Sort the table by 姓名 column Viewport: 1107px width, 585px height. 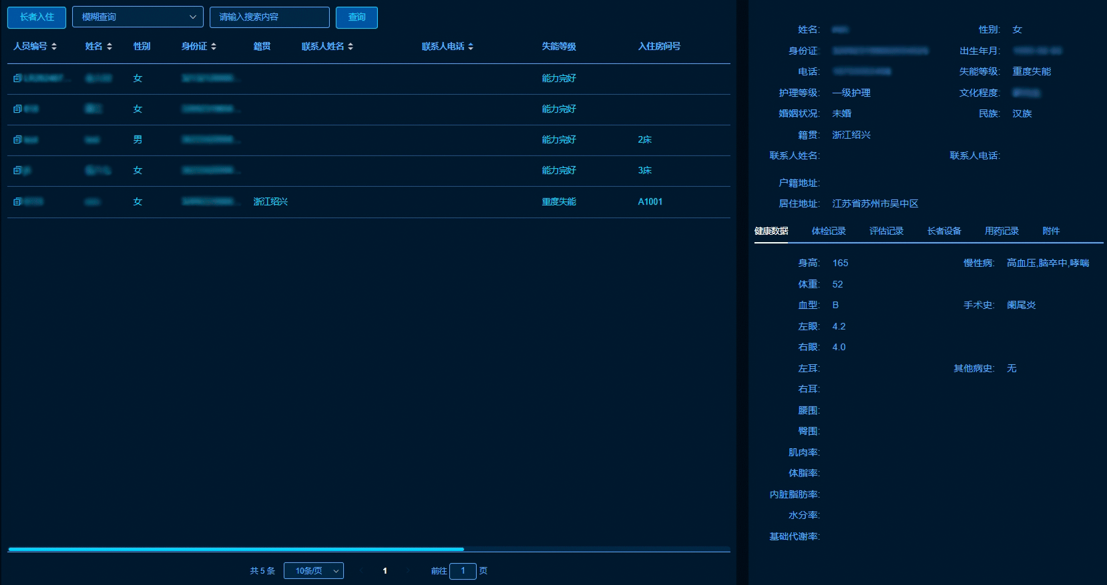tap(109, 47)
